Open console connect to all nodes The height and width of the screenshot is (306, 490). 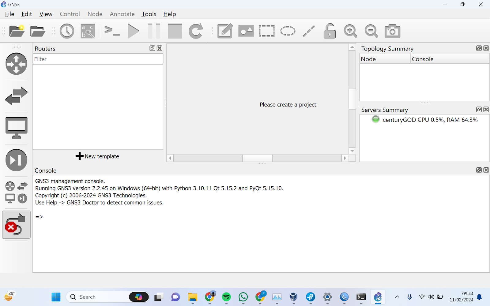pos(112,31)
